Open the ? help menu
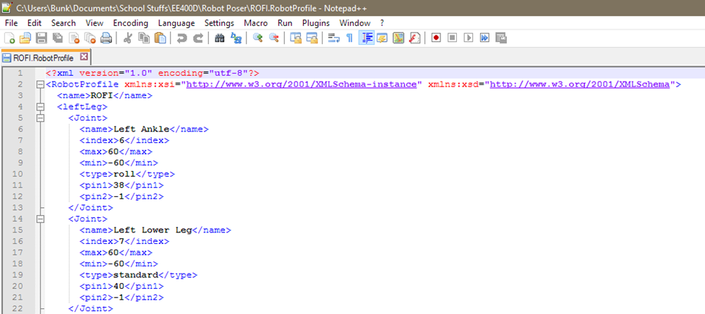This screenshot has height=314, width=705. [x=383, y=23]
